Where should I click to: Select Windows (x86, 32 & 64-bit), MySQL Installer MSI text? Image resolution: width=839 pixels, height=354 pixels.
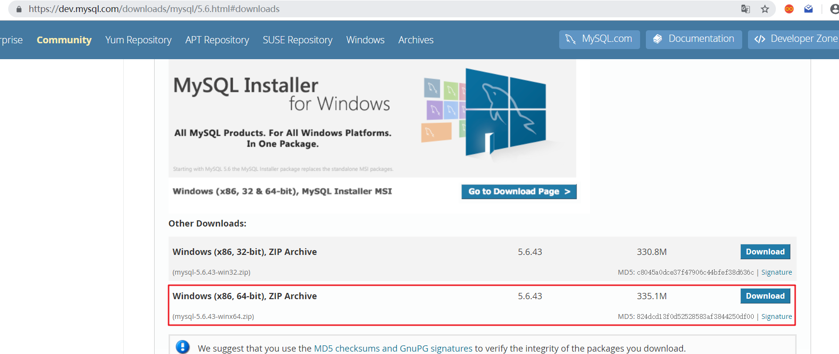pyautogui.click(x=282, y=191)
